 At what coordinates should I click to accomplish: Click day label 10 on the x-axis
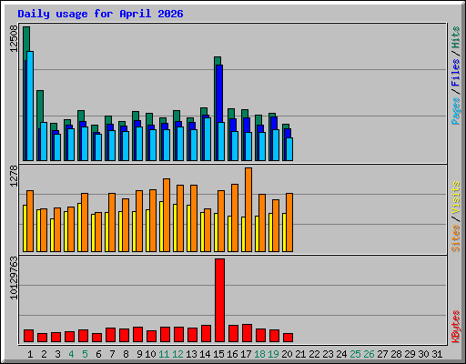(x=150, y=354)
